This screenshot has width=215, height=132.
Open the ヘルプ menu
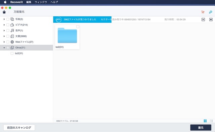[x=54, y=2]
